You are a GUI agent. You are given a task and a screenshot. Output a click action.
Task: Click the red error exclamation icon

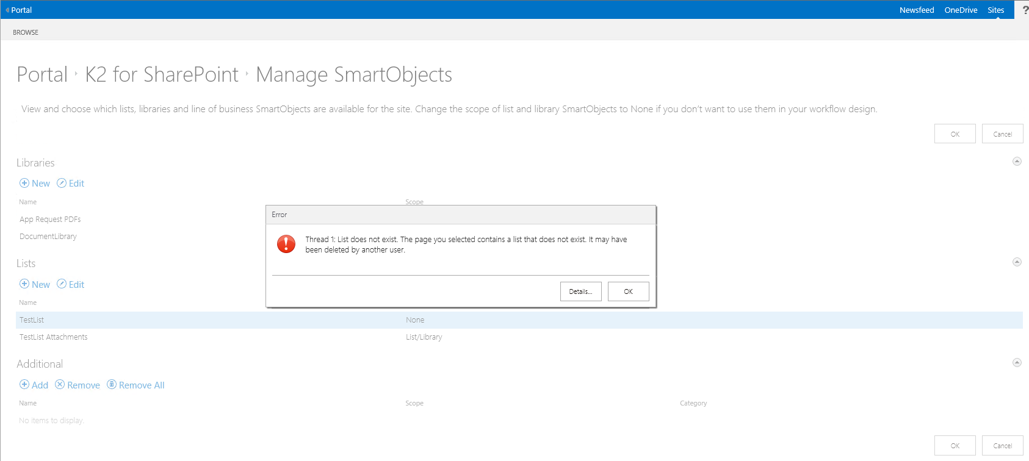286,244
